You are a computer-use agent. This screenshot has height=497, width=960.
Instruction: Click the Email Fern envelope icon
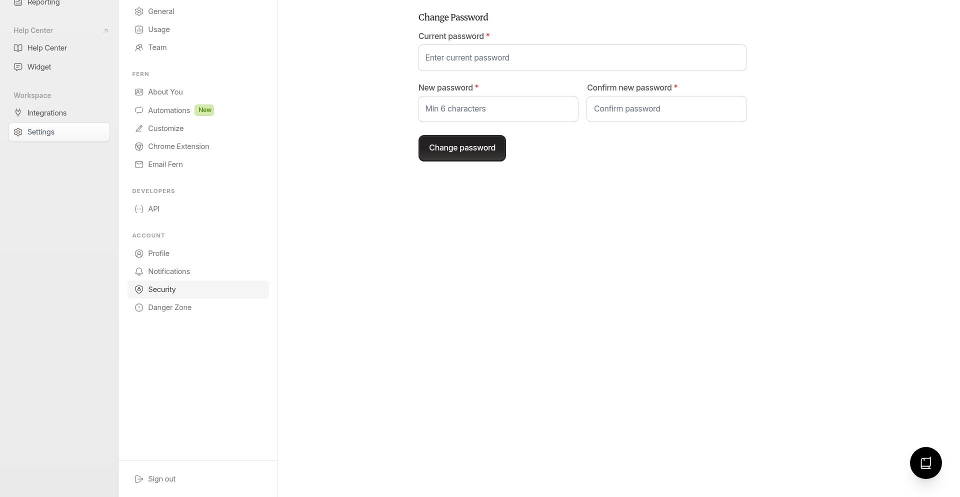coord(138,164)
